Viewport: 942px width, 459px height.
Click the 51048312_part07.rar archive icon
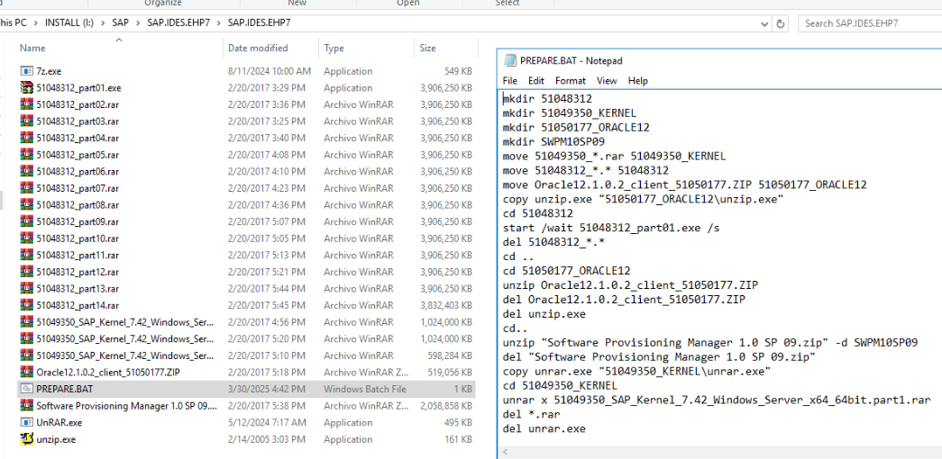point(26,188)
